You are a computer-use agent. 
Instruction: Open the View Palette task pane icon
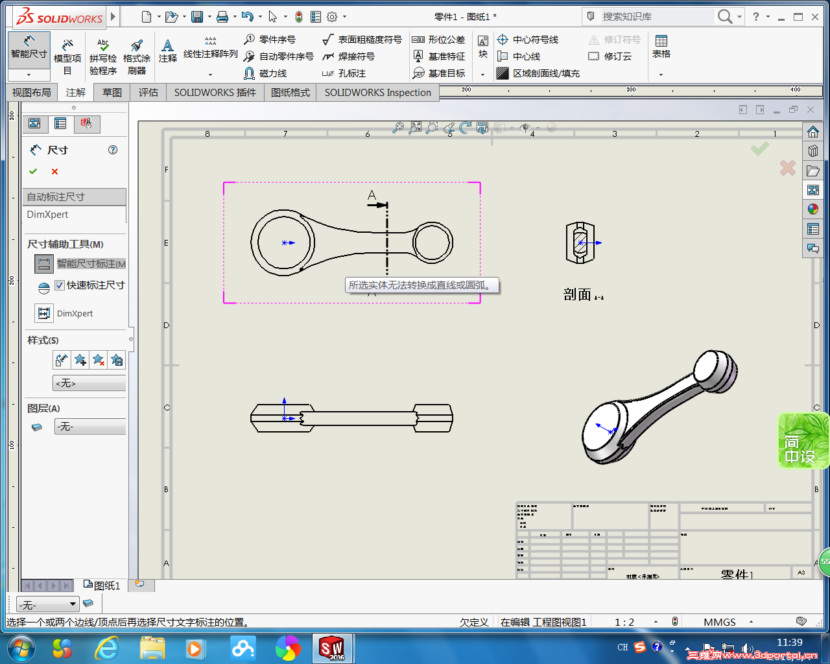tap(813, 190)
